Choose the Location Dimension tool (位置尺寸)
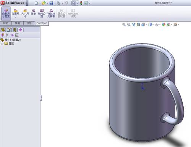The width and height of the screenshot is (191, 147). pyautogui.click(x=15, y=13)
